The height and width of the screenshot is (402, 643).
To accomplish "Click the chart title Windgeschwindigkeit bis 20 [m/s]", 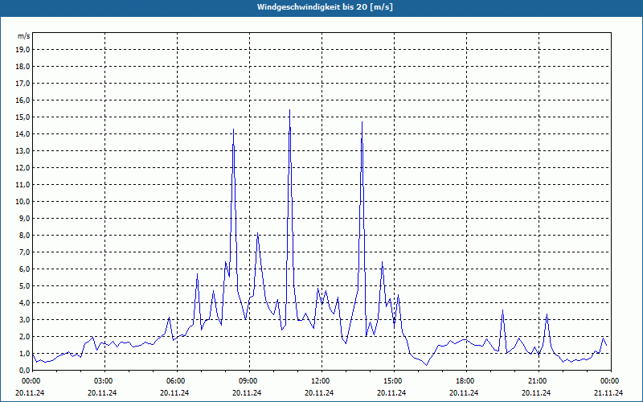I will [x=325, y=7].
